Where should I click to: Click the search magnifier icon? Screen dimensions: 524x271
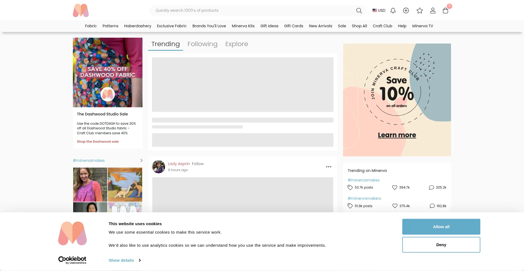click(359, 11)
